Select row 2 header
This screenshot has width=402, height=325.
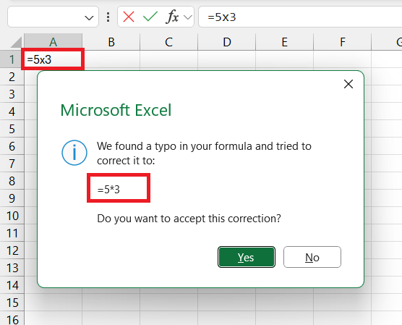12,77
